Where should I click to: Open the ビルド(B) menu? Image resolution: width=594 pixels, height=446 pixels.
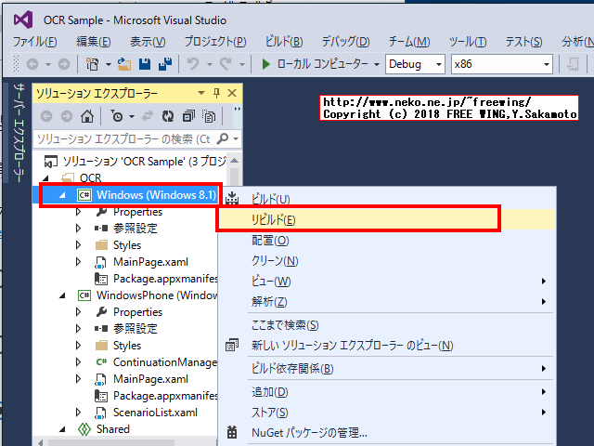284,41
